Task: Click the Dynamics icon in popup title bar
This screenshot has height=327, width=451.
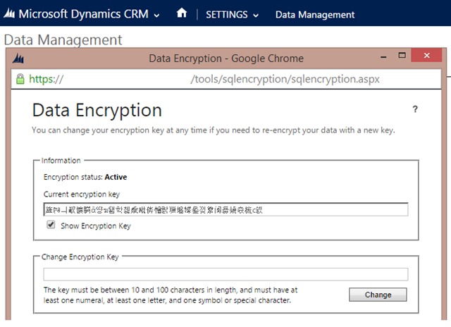Action: coord(19,58)
